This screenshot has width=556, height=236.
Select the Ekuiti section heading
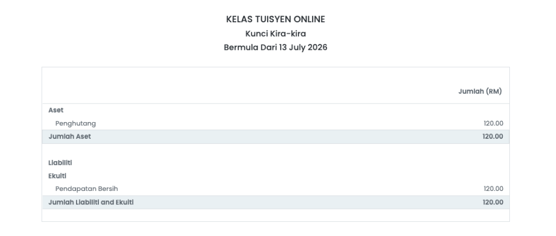tap(58, 176)
